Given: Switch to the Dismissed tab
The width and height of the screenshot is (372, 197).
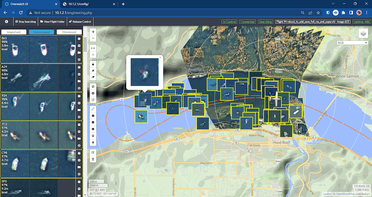Looking at the screenshot, I should click(69, 32).
